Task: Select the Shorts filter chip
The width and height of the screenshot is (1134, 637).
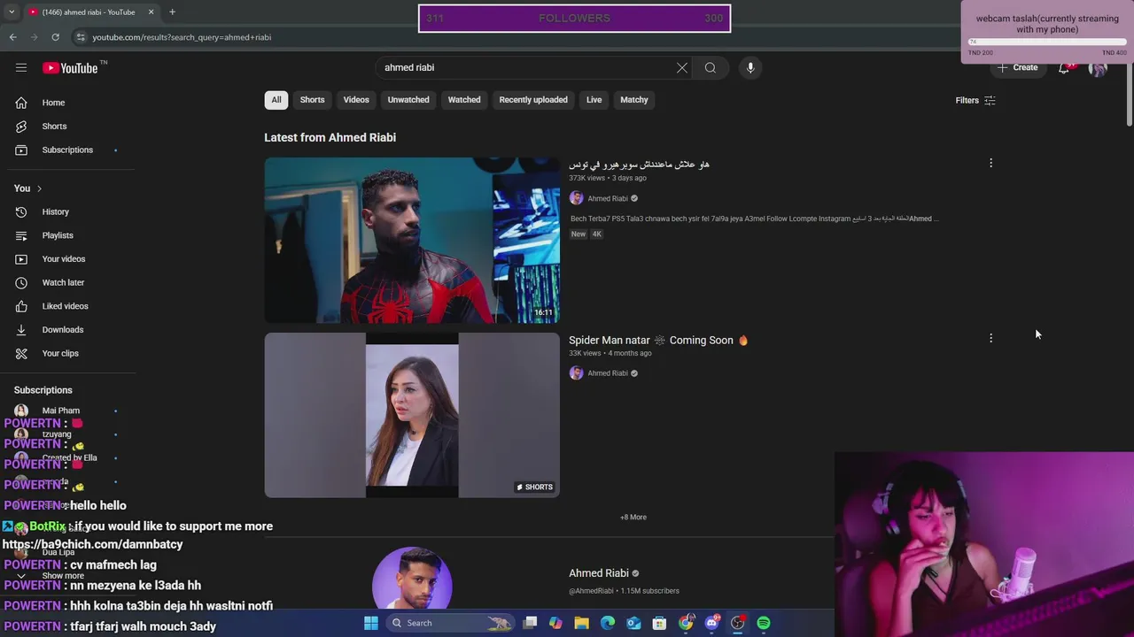Action: click(x=312, y=100)
